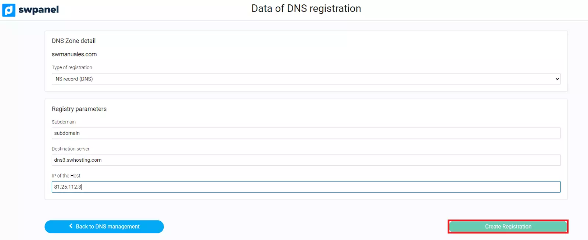Click the Type of registration label
588x240 pixels.
[72, 68]
